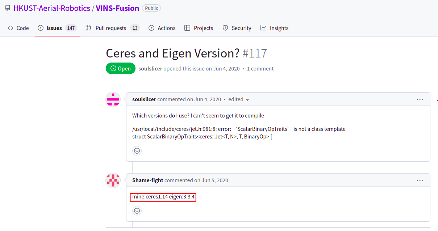Open the kebab menu on soulslicer's comment
The image size is (438, 231).
tap(420, 99)
